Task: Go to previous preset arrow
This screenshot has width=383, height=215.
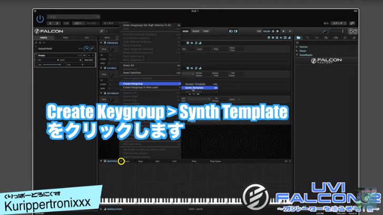Action: pyautogui.click(x=51, y=24)
